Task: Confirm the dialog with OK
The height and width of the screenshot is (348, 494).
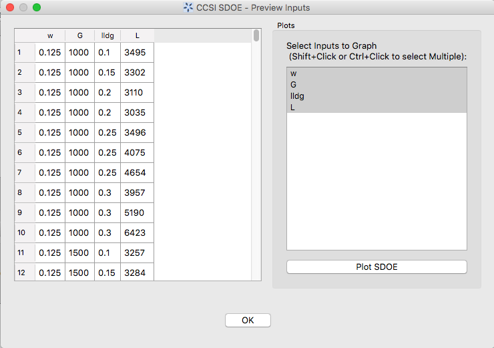Action: click(248, 320)
